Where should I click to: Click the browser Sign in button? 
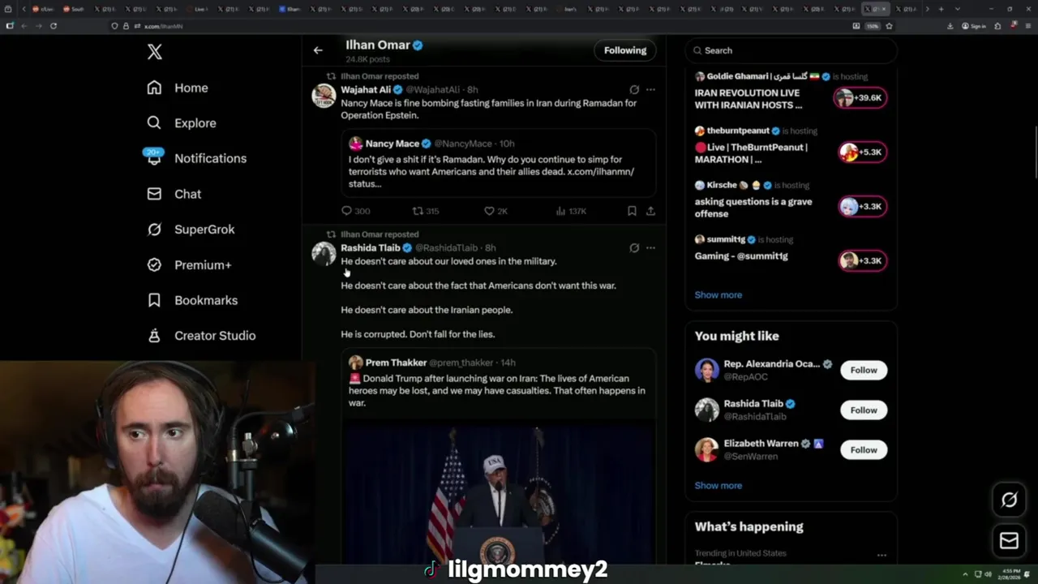(x=974, y=26)
